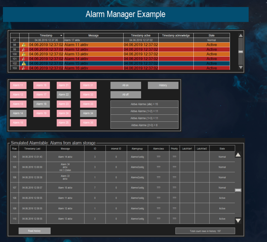Open the History view
The image size is (267, 242).
163,85
